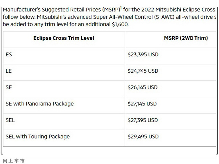Viewport: 219px width, 164px height.
Task: Click the $24,745 USD price
Action: pyautogui.click(x=143, y=71)
